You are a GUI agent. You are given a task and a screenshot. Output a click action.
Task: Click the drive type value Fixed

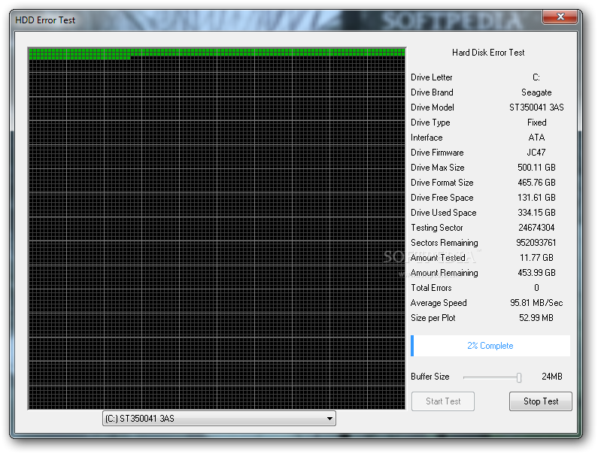coord(536,123)
